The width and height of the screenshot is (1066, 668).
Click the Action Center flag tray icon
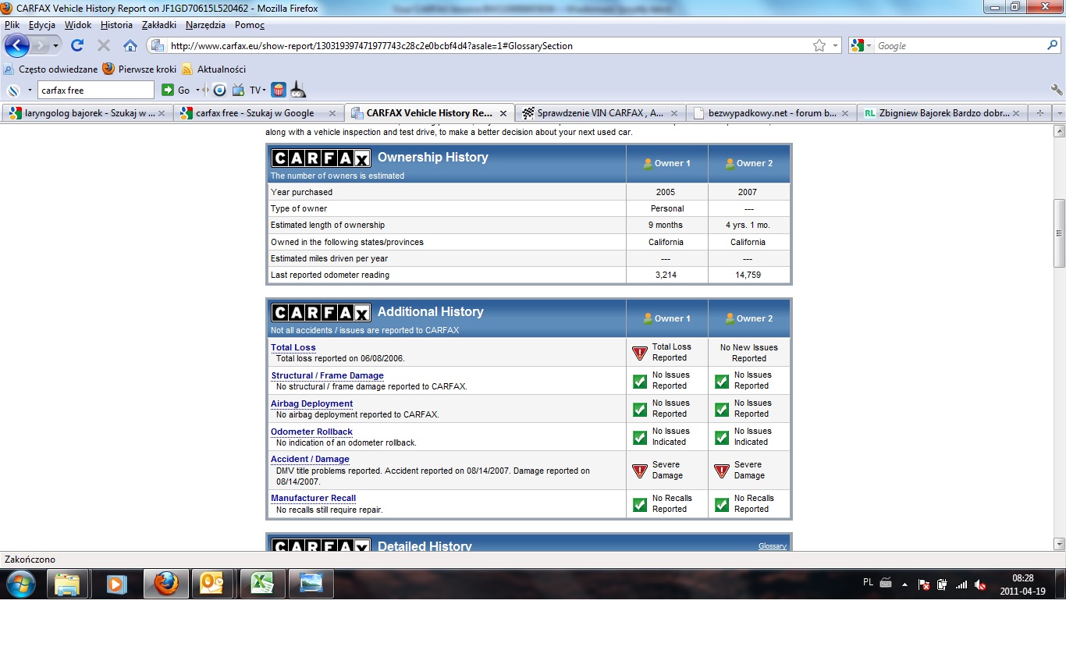tap(924, 584)
